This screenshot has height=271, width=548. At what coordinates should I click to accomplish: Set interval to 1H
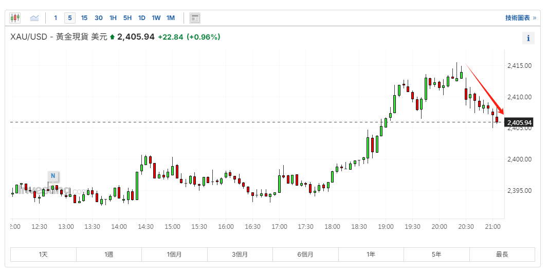[x=113, y=18]
